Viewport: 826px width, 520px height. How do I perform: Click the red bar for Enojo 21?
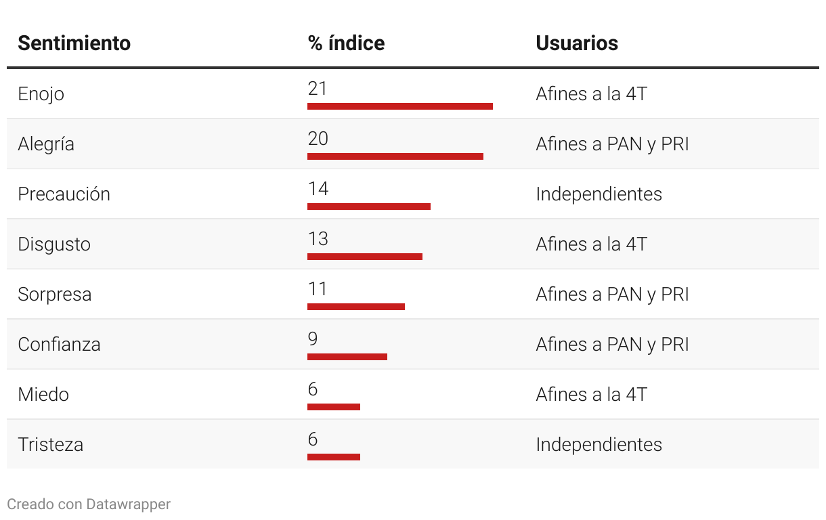pos(400,106)
